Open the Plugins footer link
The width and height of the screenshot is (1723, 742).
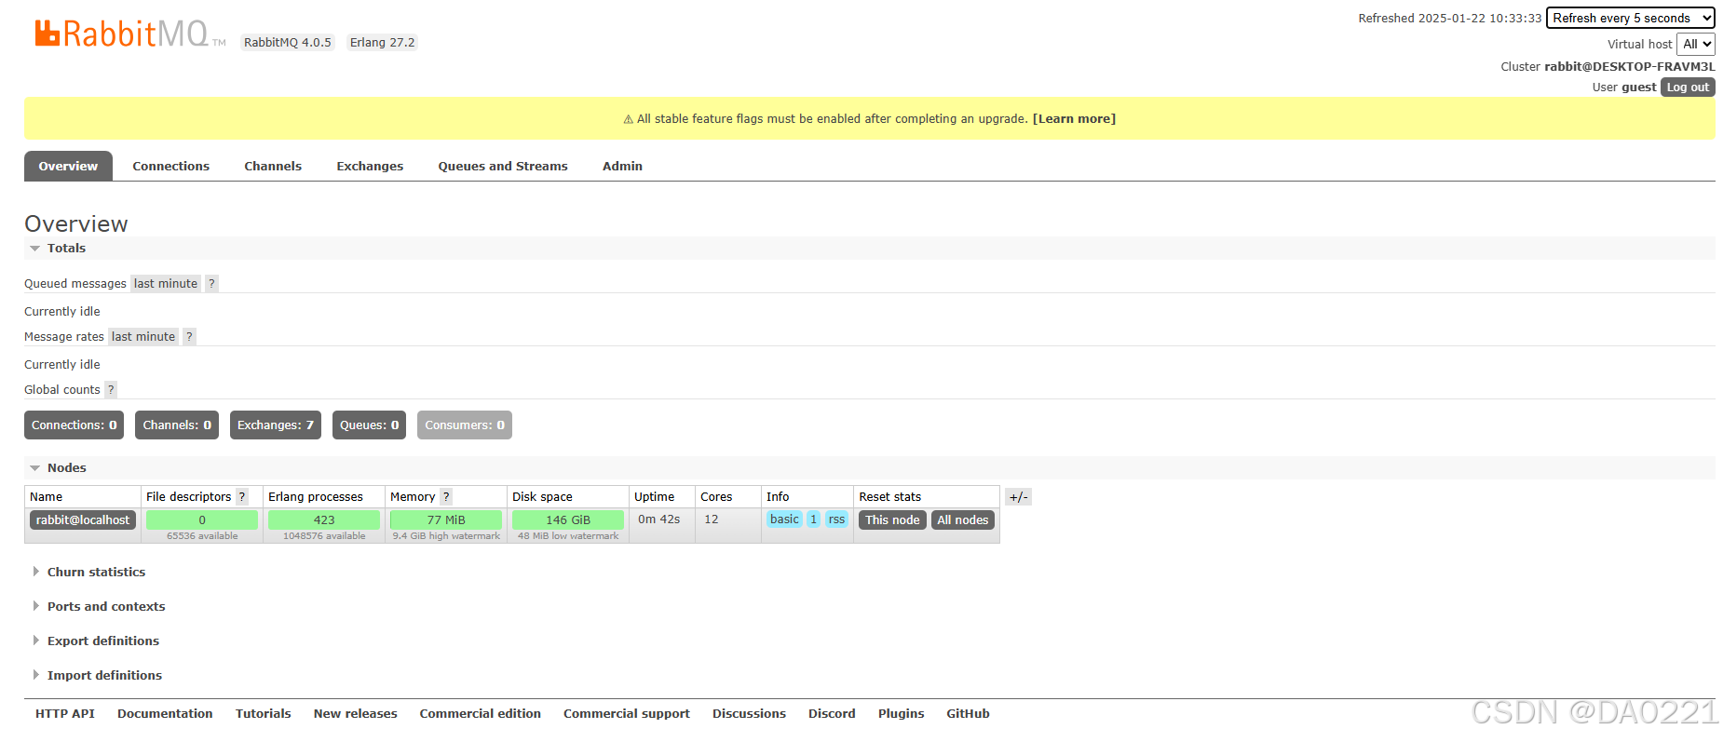point(902,714)
